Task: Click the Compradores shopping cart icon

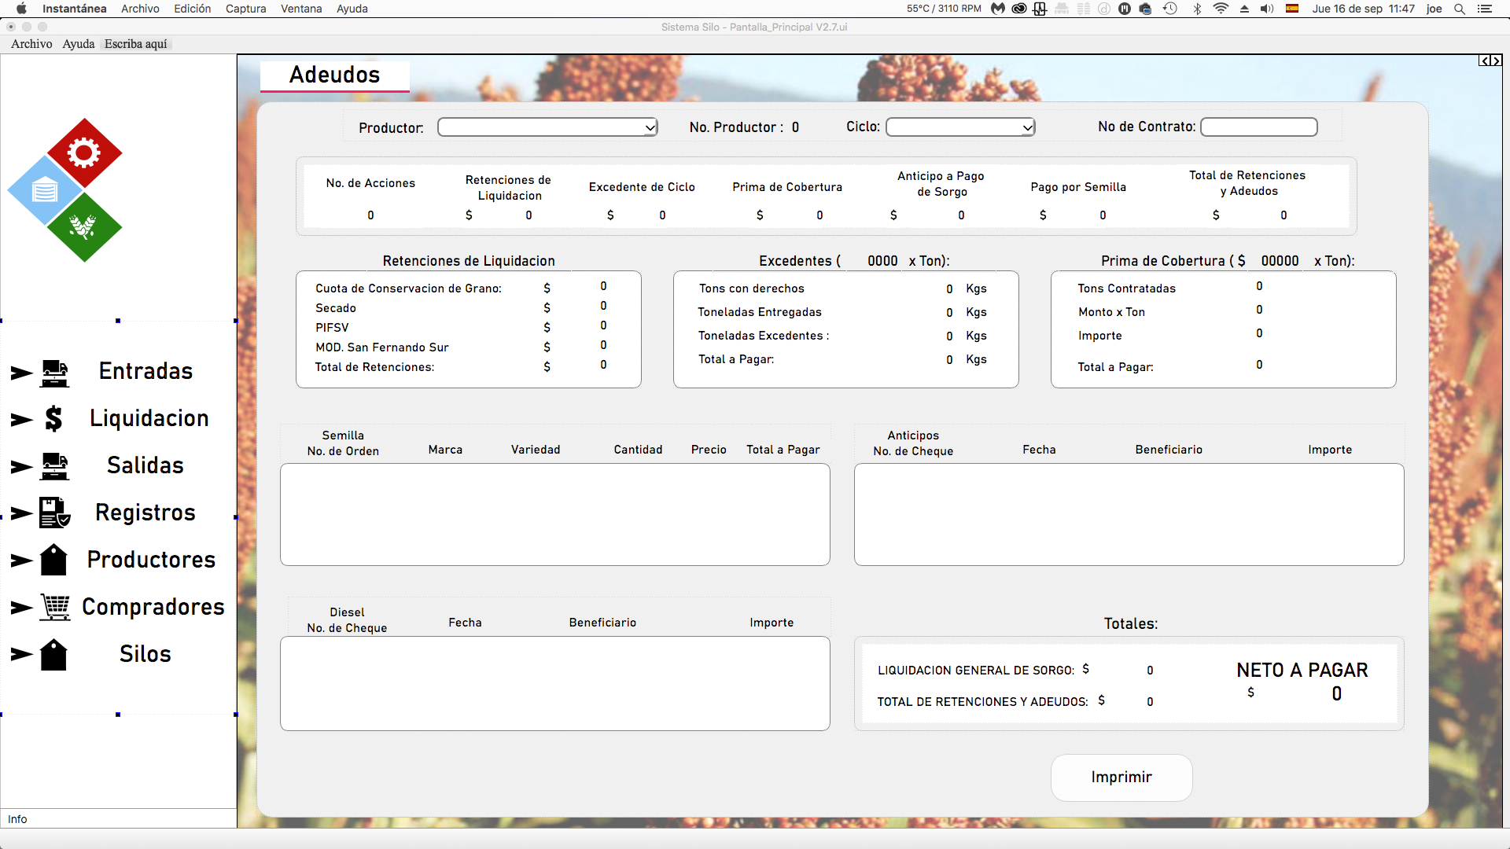Action: tap(55, 607)
